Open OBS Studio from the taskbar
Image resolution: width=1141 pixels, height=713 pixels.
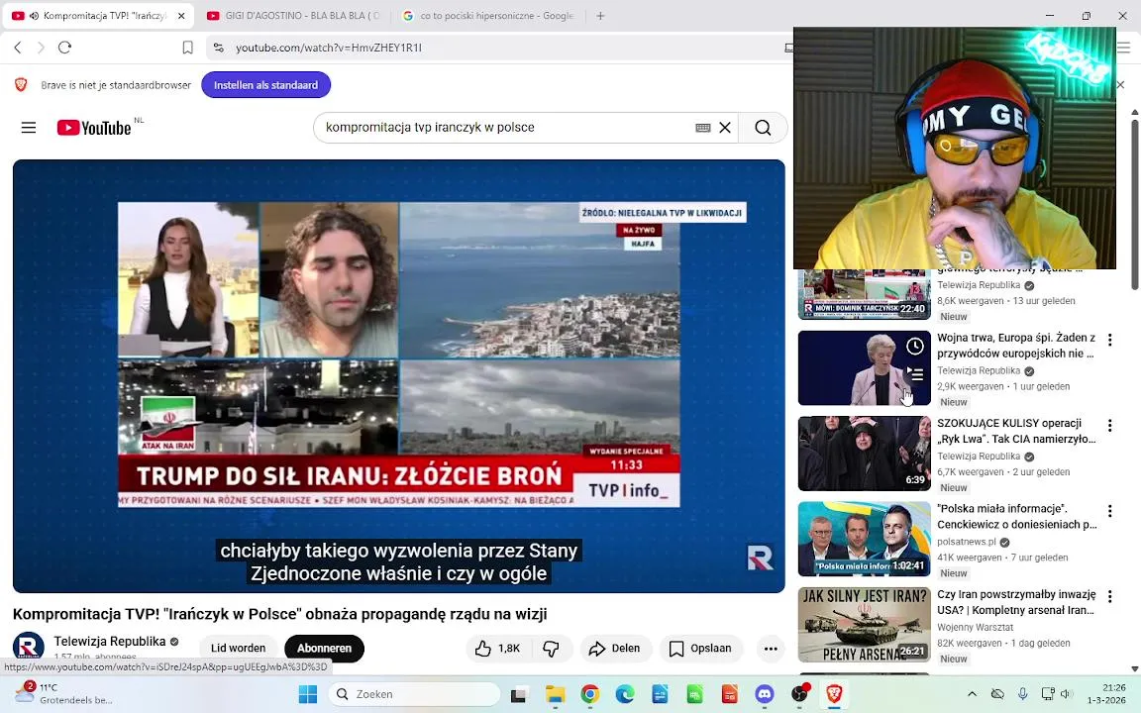click(x=799, y=694)
